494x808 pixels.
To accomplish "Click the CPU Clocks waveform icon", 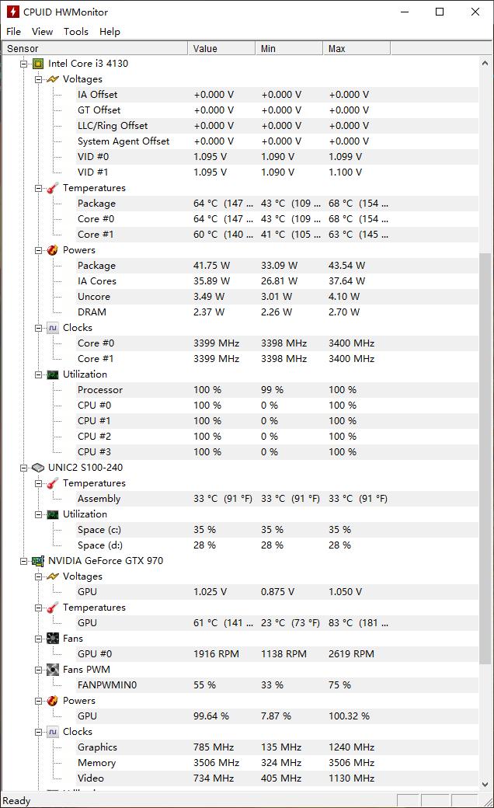I will [52, 328].
